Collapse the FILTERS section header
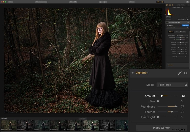The image size is (190, 132). click(169, 25)
